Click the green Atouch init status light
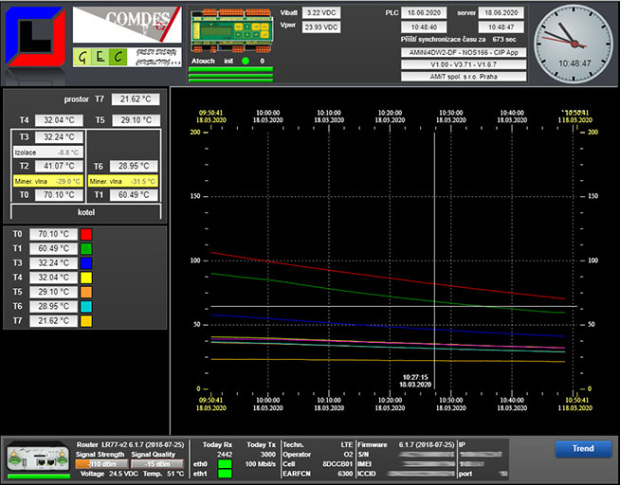This screenshot has width=620, height=485. 246,61
